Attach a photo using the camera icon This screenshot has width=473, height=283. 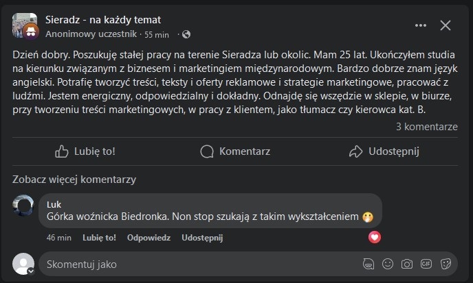407,264
